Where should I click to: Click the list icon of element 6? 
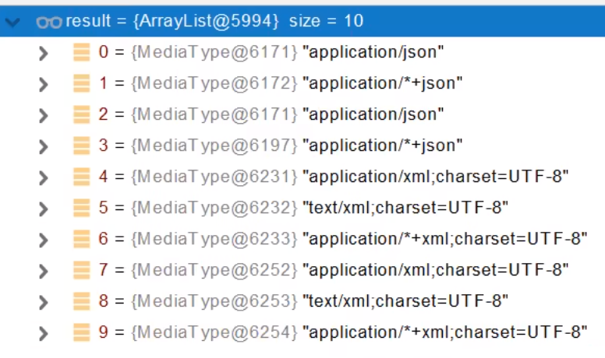point(82,240)
